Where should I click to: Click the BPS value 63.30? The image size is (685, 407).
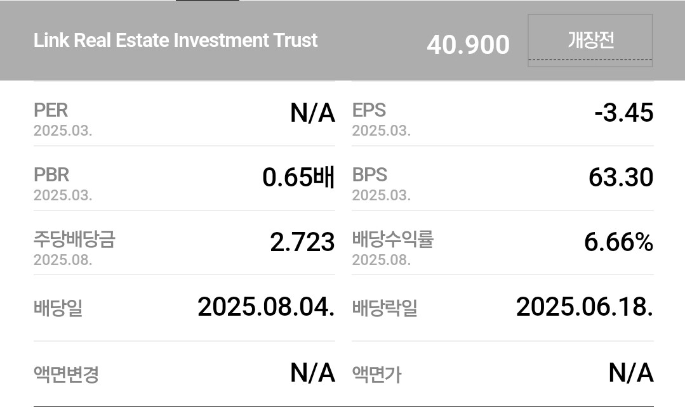[621, 177]
